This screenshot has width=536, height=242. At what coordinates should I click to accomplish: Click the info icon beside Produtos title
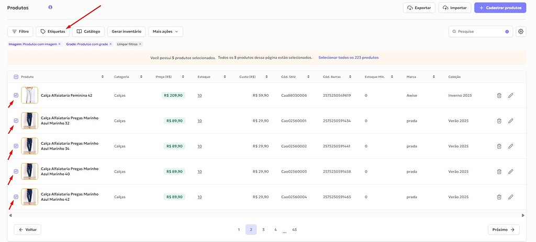(50, 7)
